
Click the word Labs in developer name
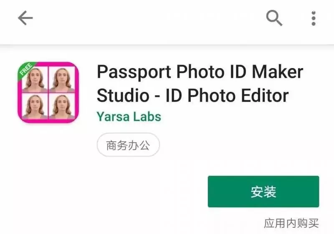coord(147,117)
